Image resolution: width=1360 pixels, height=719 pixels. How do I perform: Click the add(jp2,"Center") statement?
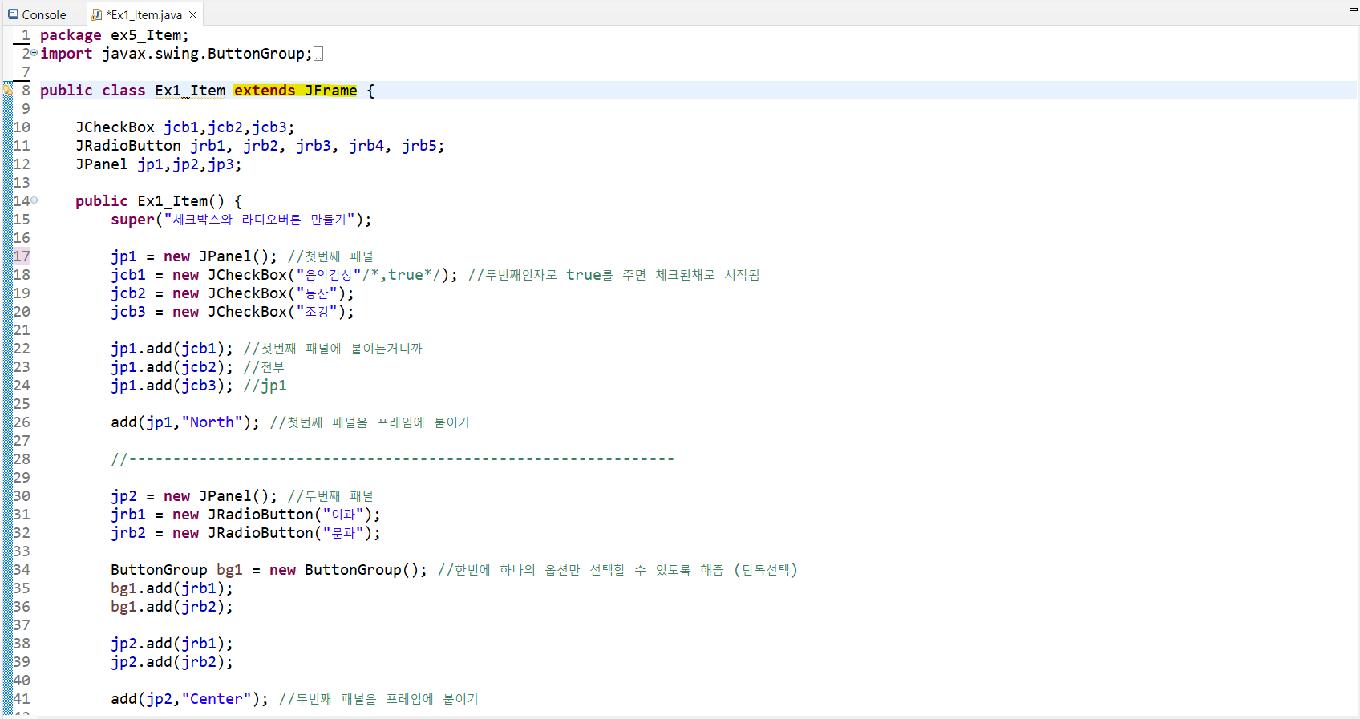[x=190, y=699]
